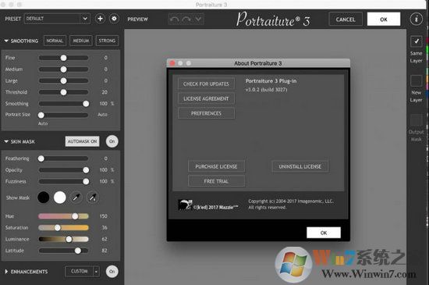Select the eyedropper add color tool
The height and width of the screenshot is (285, 429).
(x=93, y=198)
